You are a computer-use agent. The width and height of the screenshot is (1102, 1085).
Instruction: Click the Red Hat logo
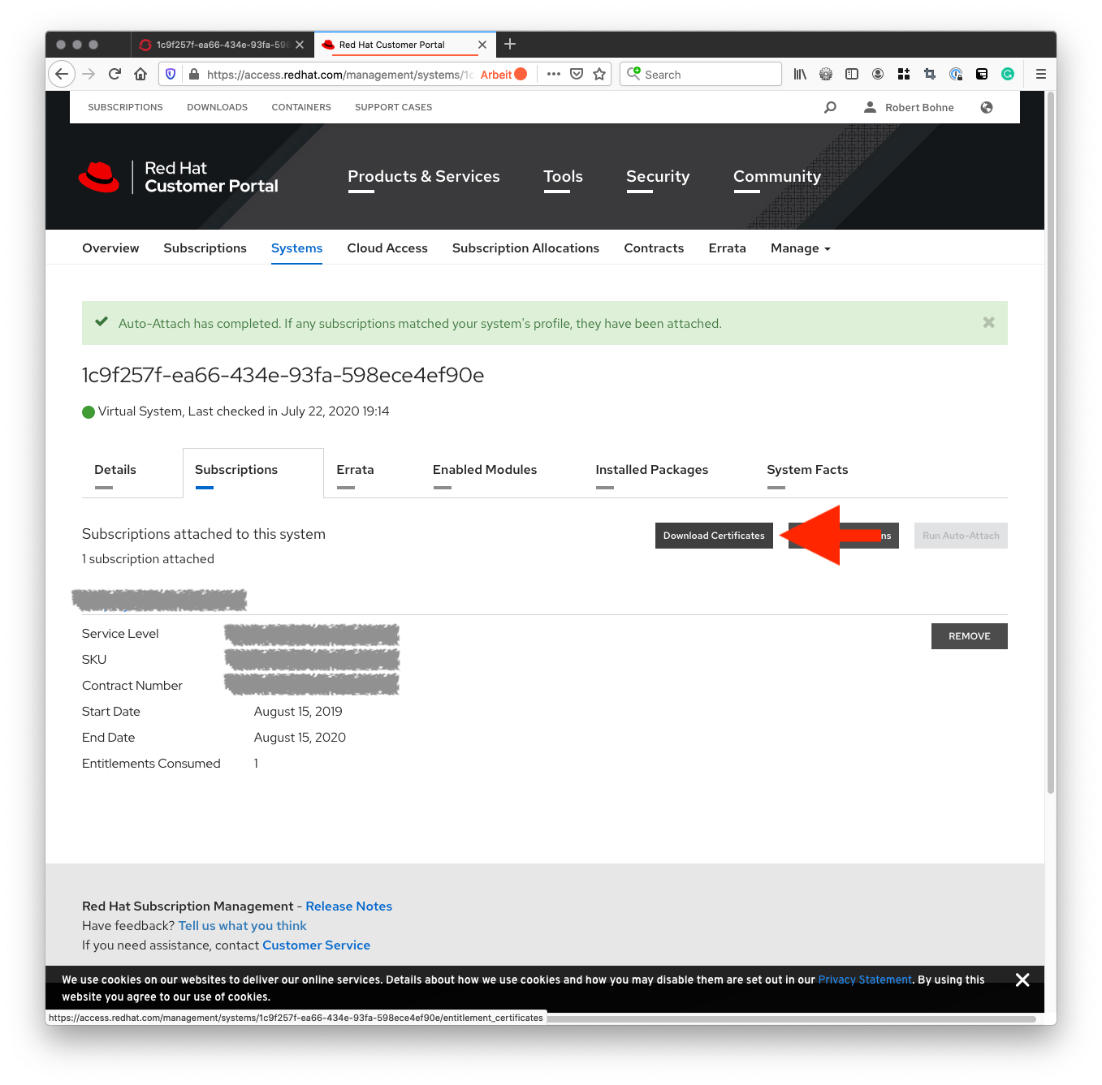coord(99,177)
